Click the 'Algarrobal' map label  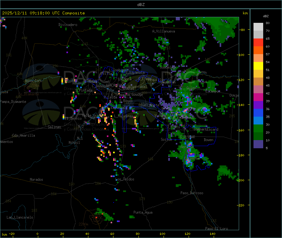click(138, 87)
